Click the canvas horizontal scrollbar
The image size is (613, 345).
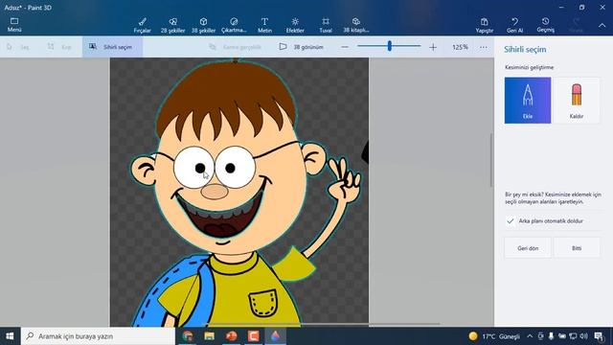pyautogui.click(x=323, y=324)
